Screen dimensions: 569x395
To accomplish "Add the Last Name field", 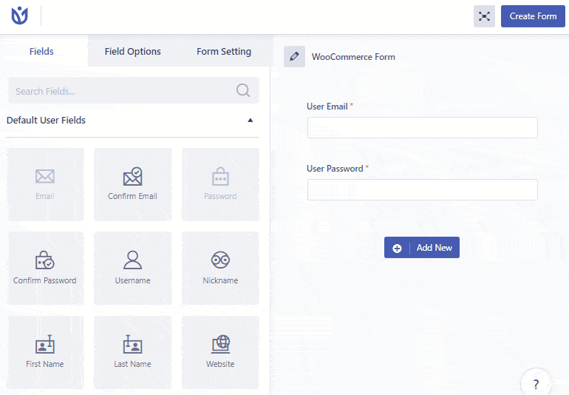I will (x=133, y=352).
